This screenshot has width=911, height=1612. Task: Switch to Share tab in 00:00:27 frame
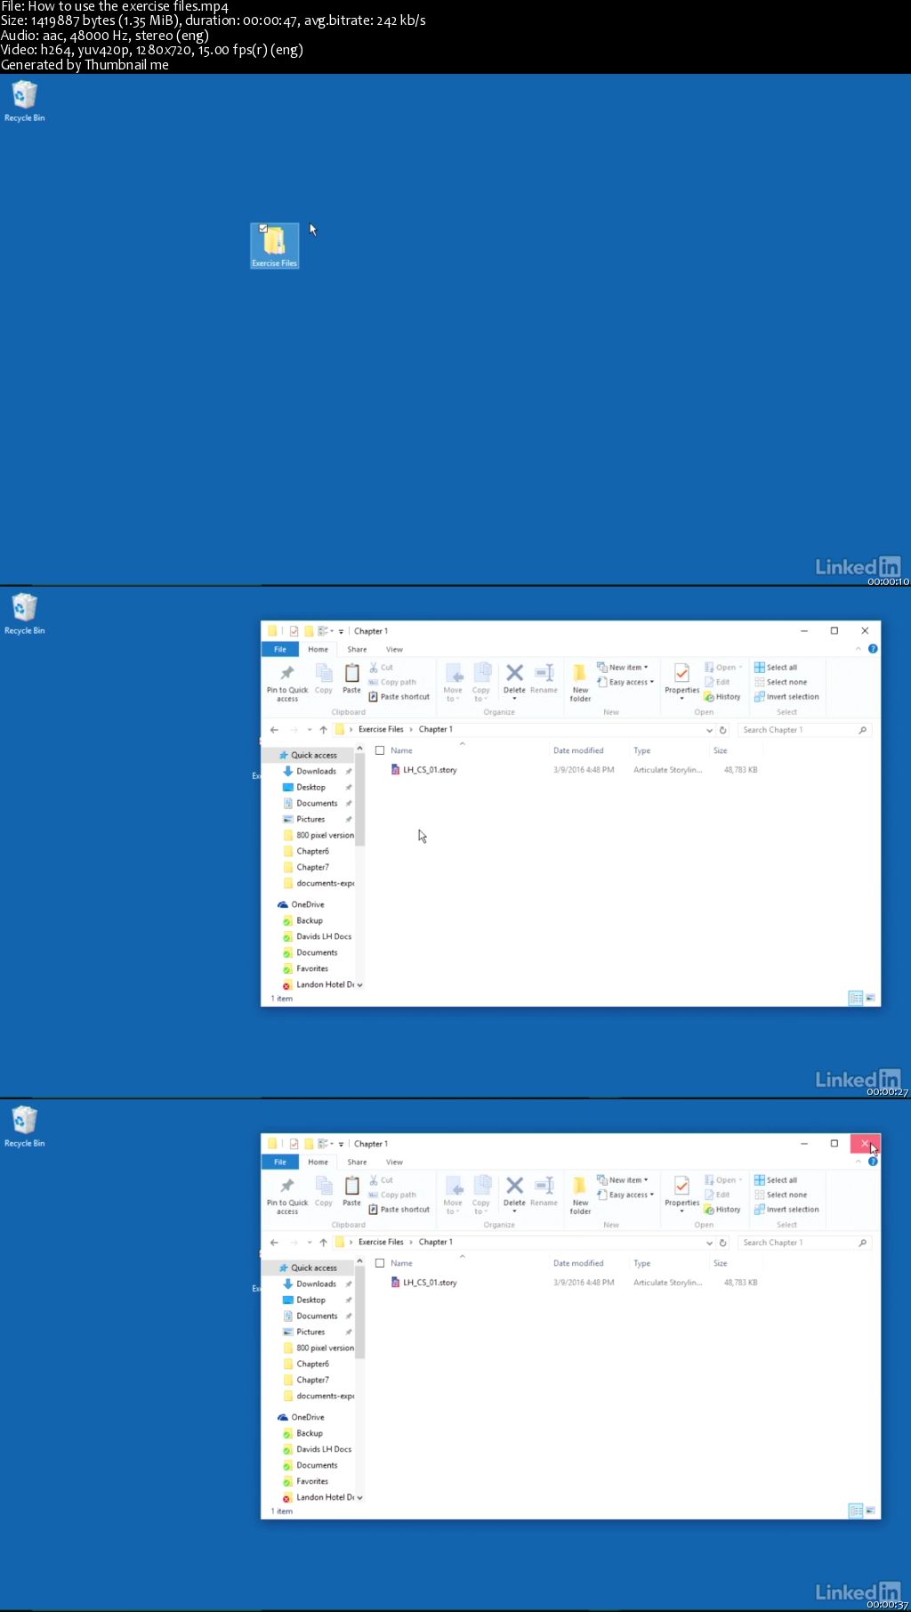357,649
